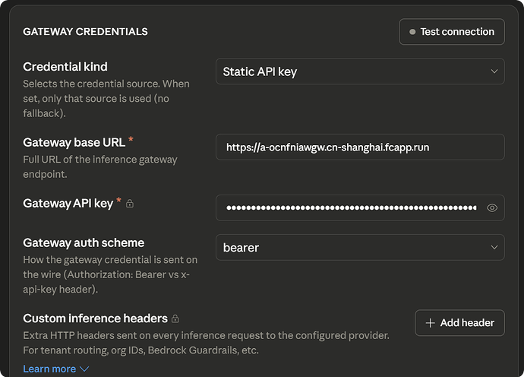Image resolution: width=524 pixels, height=377 pixels.
Task: Click the GATEWAY CREDENTIALS heading
Action: pyautogui.click(x=85, y=31)
